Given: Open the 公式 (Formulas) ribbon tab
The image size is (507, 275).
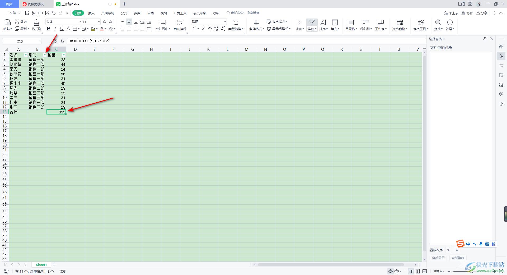Looking at the screenshot, I should click(124, 13).
